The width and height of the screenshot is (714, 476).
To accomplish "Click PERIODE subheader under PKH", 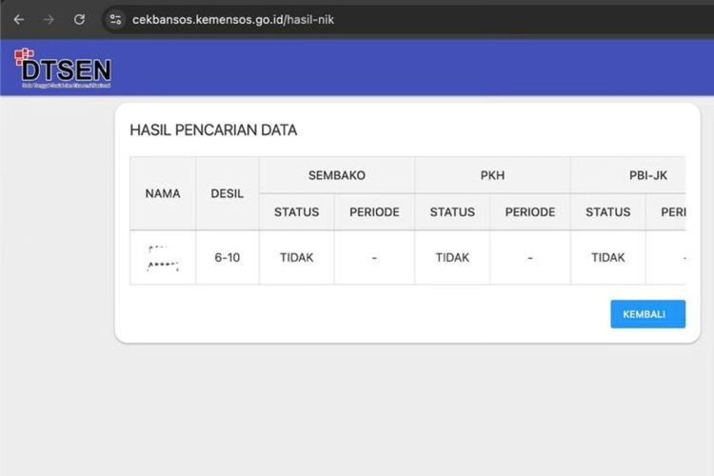I will coord(530,211).
